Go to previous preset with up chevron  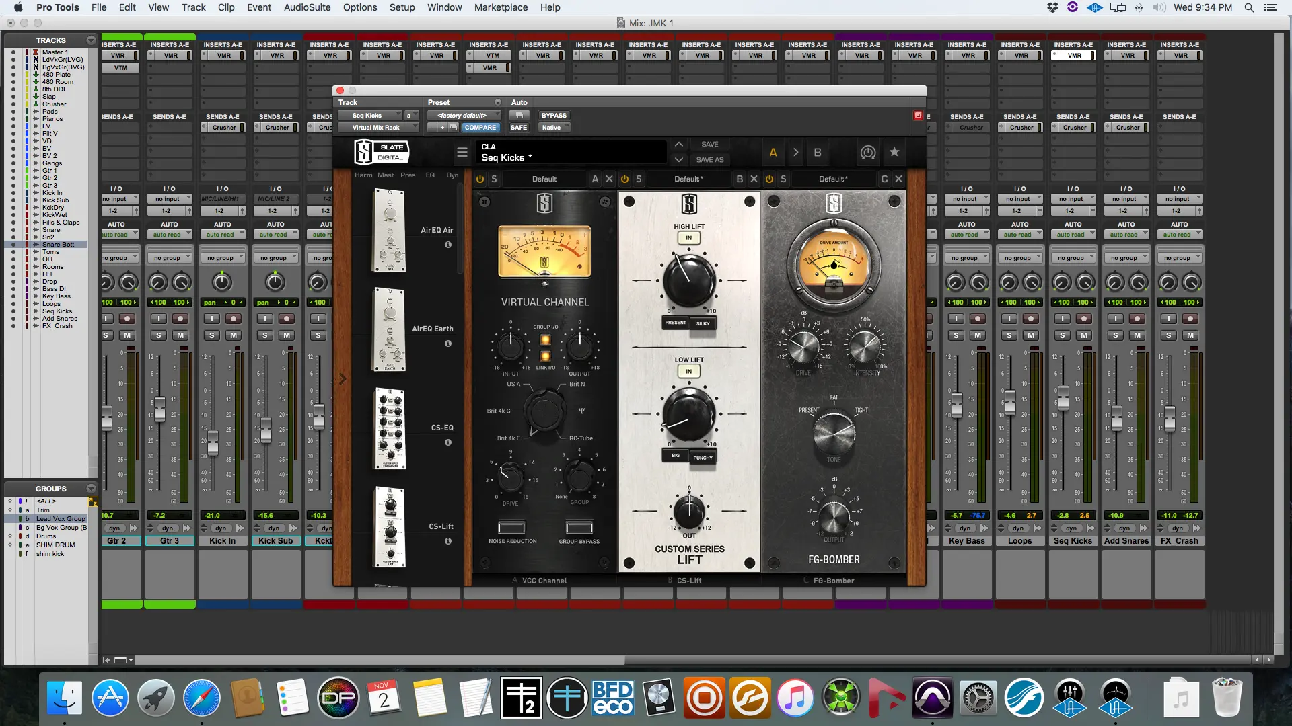click(x=679, y=145)
